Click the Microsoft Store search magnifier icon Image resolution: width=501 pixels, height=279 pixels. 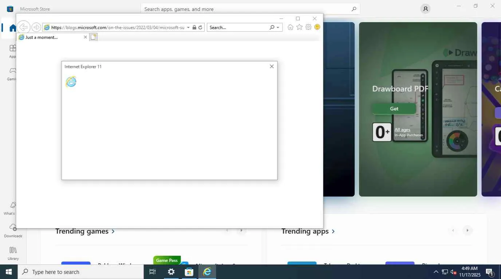pyautogui.click(x=354, y=9)
